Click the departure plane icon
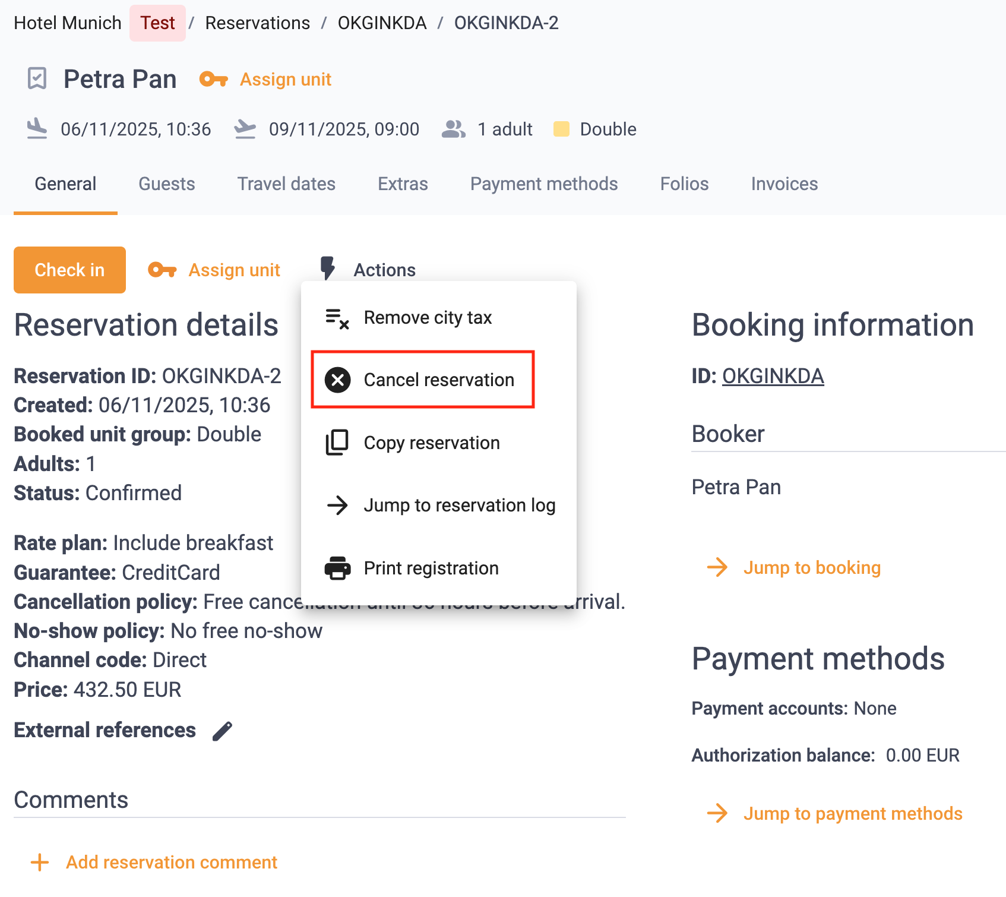The height and width of the screenshot is (897, 1006). tap(245, 129)
